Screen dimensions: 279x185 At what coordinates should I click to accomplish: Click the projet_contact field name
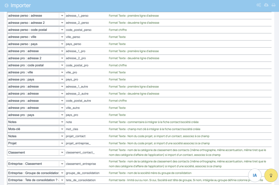point(76,136)
